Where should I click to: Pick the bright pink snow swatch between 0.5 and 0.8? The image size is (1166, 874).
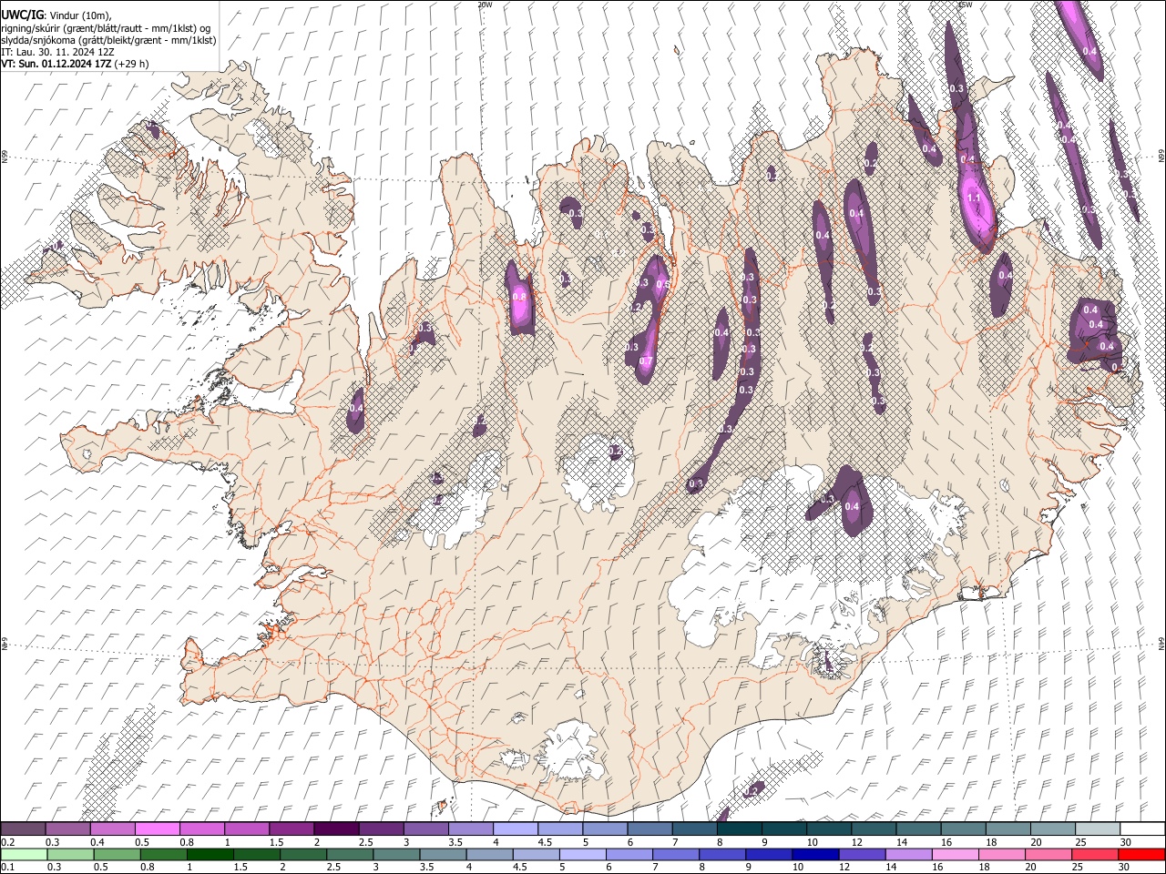(157, 828)
